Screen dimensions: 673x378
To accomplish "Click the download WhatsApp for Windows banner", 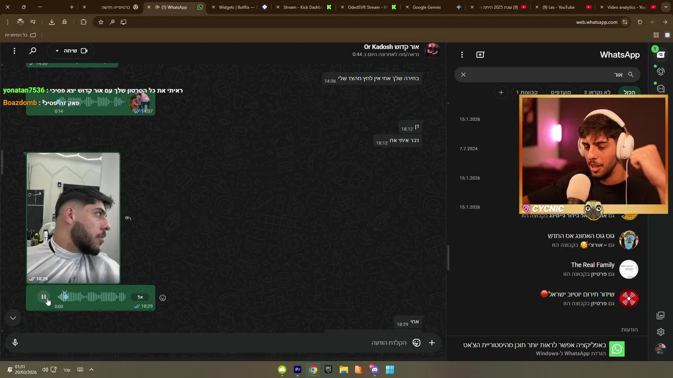I will (547, 349).
